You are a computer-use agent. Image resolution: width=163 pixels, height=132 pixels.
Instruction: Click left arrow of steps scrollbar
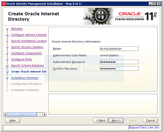tap(5, 114)
